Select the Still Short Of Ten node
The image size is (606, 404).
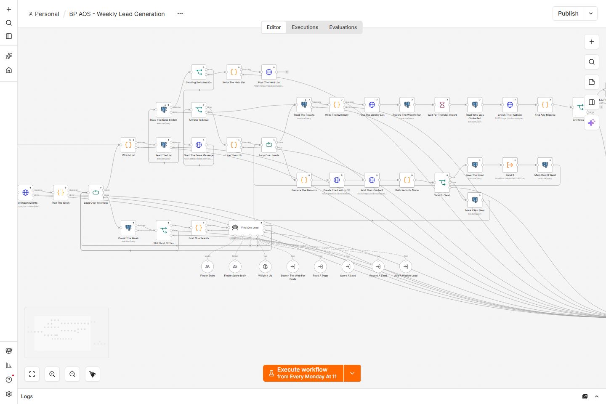click(x=163, y=230)
